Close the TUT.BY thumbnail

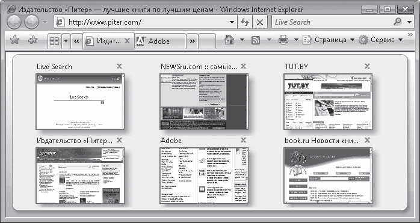368,66
